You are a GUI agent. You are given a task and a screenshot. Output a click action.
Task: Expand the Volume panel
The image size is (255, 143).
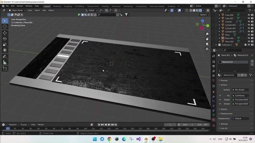coord(224,109)
